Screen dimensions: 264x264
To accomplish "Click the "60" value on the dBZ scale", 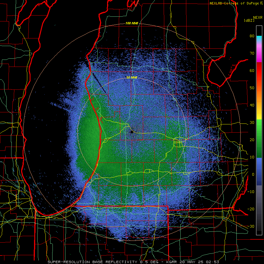I will click(x=252, y=70).
